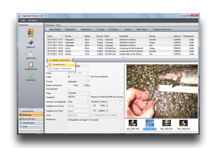
Task: Switch to Einstellungen section
Action: coord(31,123)
